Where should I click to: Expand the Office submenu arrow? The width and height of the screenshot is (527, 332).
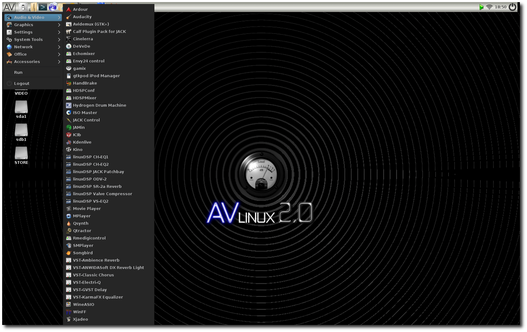coord(59,54)
